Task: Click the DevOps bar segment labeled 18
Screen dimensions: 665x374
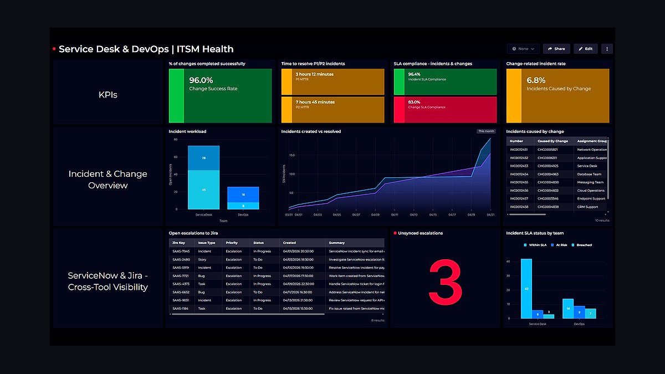Action: click(x=243, y=194)
